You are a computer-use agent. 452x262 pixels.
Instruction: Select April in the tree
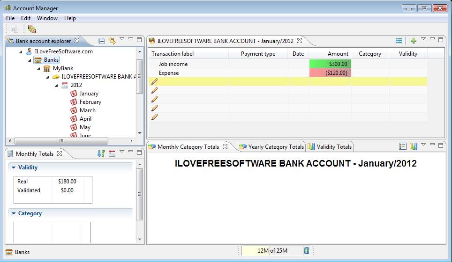[x=85, y=119]
